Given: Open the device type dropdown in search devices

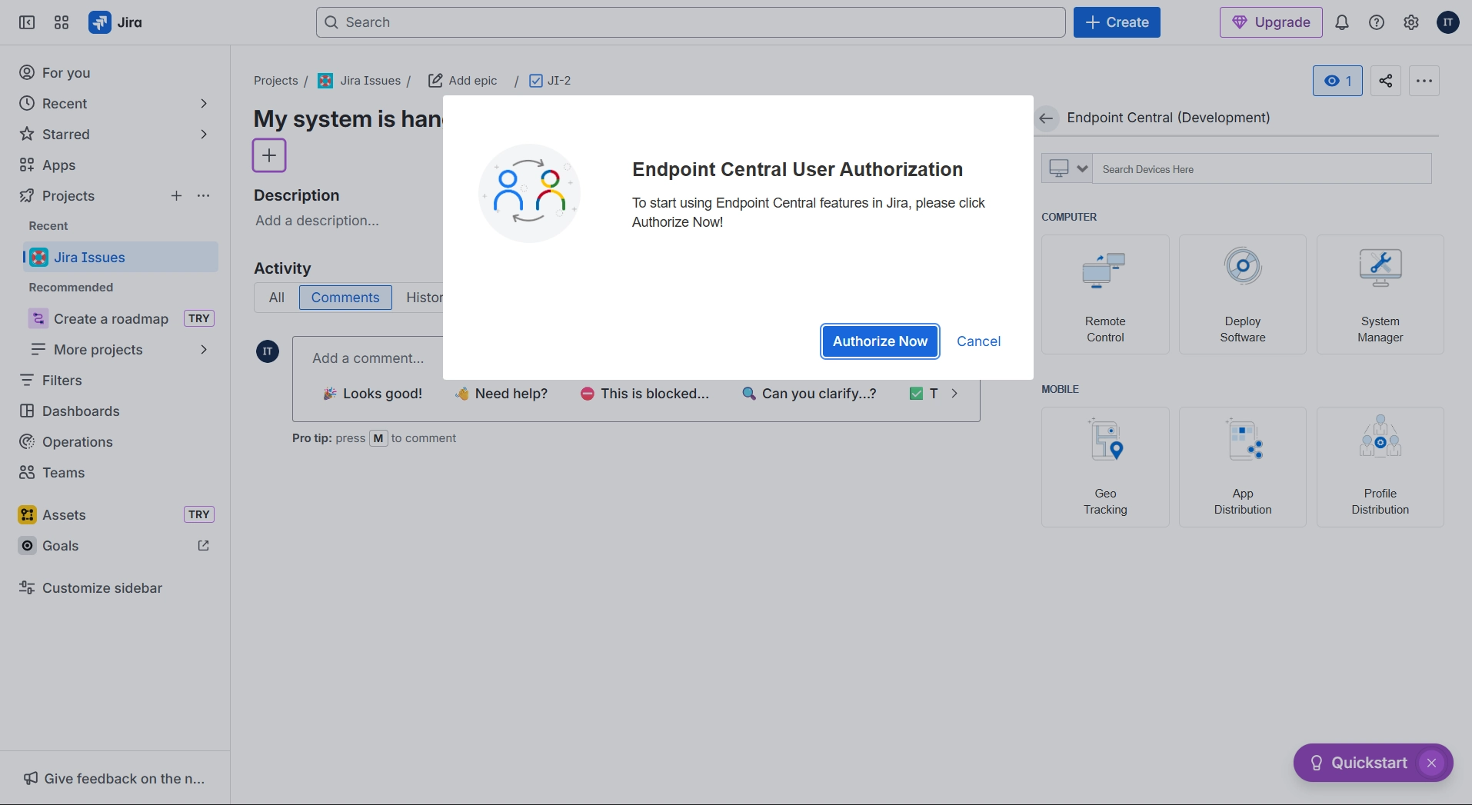Looking at the screenshot, I should click(x=1067, y=168).
